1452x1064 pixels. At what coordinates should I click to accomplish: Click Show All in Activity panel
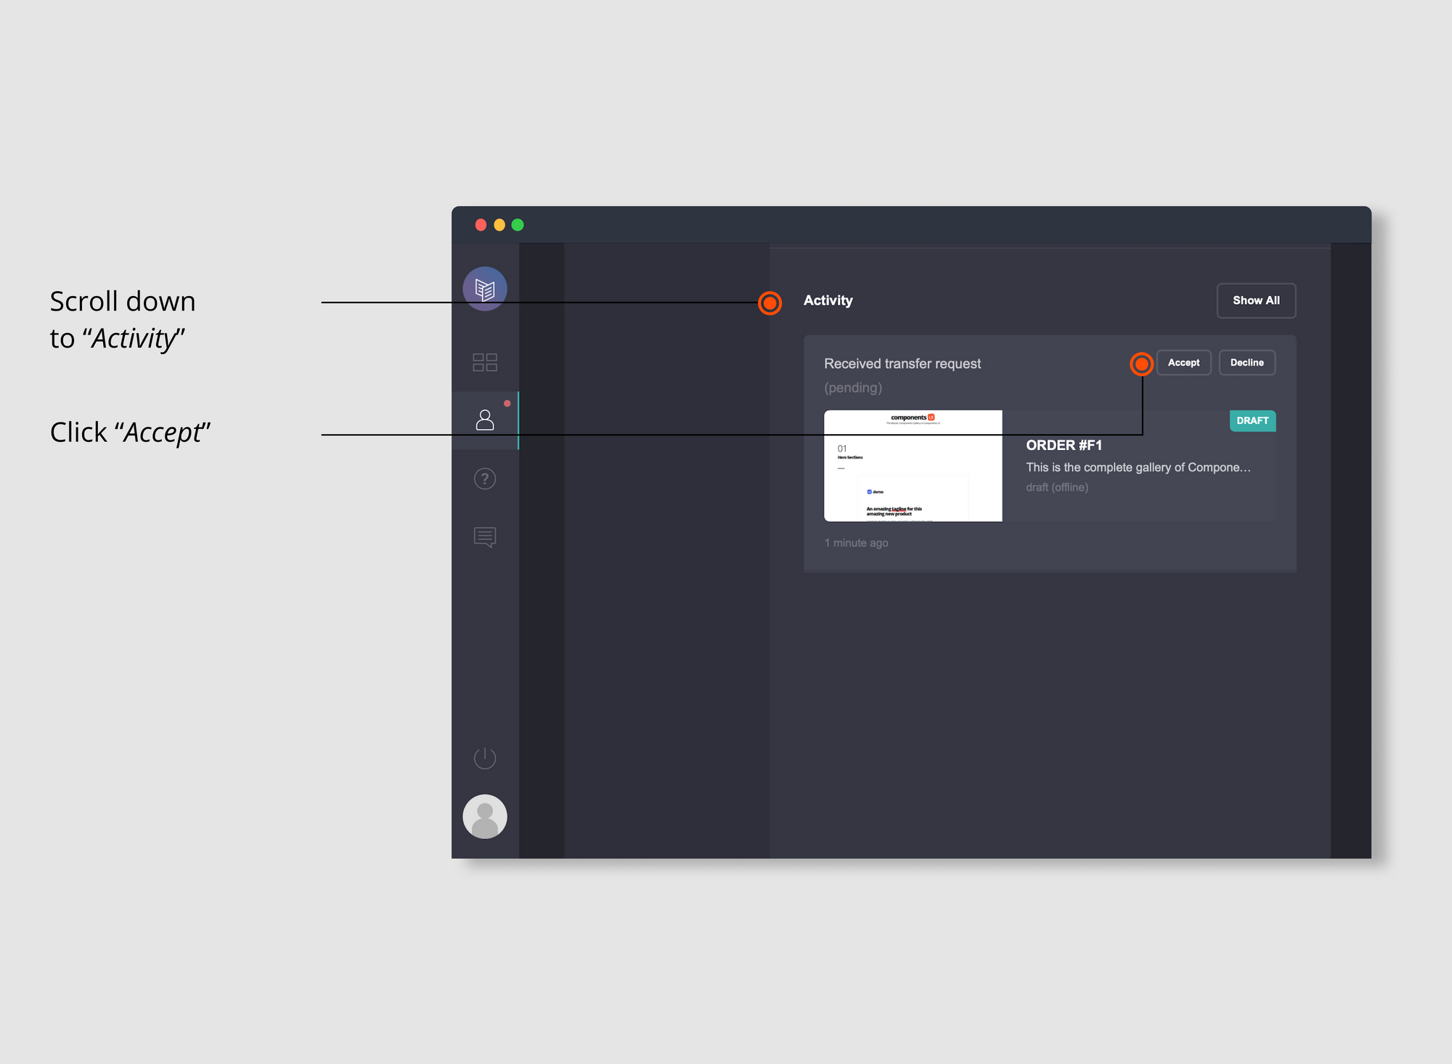[1256, 300]
